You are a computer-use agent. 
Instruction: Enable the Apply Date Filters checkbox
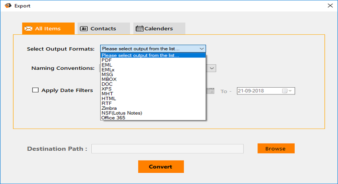36,90
